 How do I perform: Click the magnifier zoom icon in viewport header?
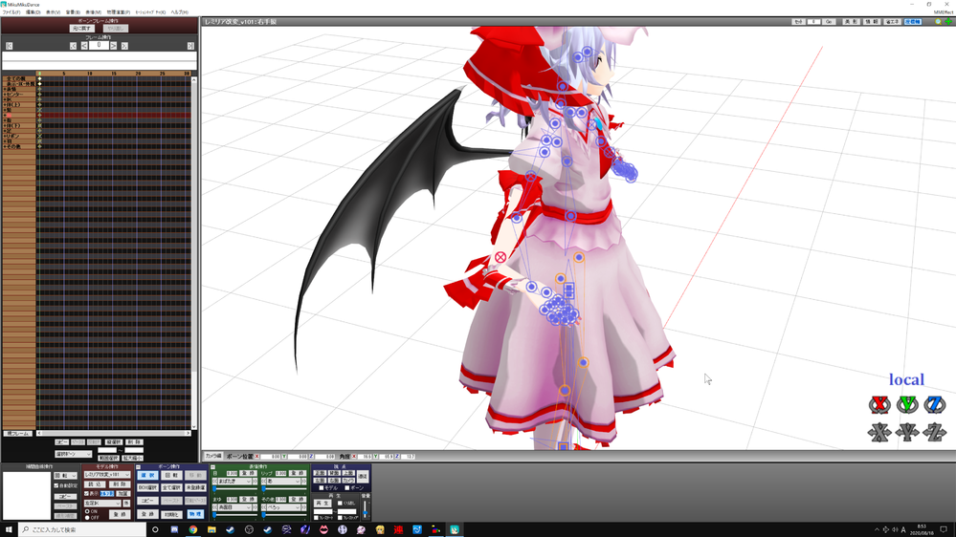939,22
